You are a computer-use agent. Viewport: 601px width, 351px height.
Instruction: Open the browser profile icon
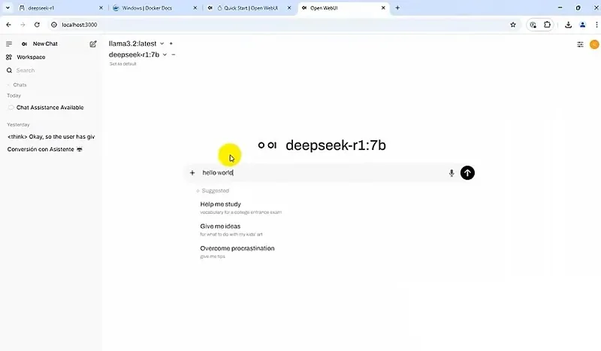pyautogui.click(x=583, y=25)
